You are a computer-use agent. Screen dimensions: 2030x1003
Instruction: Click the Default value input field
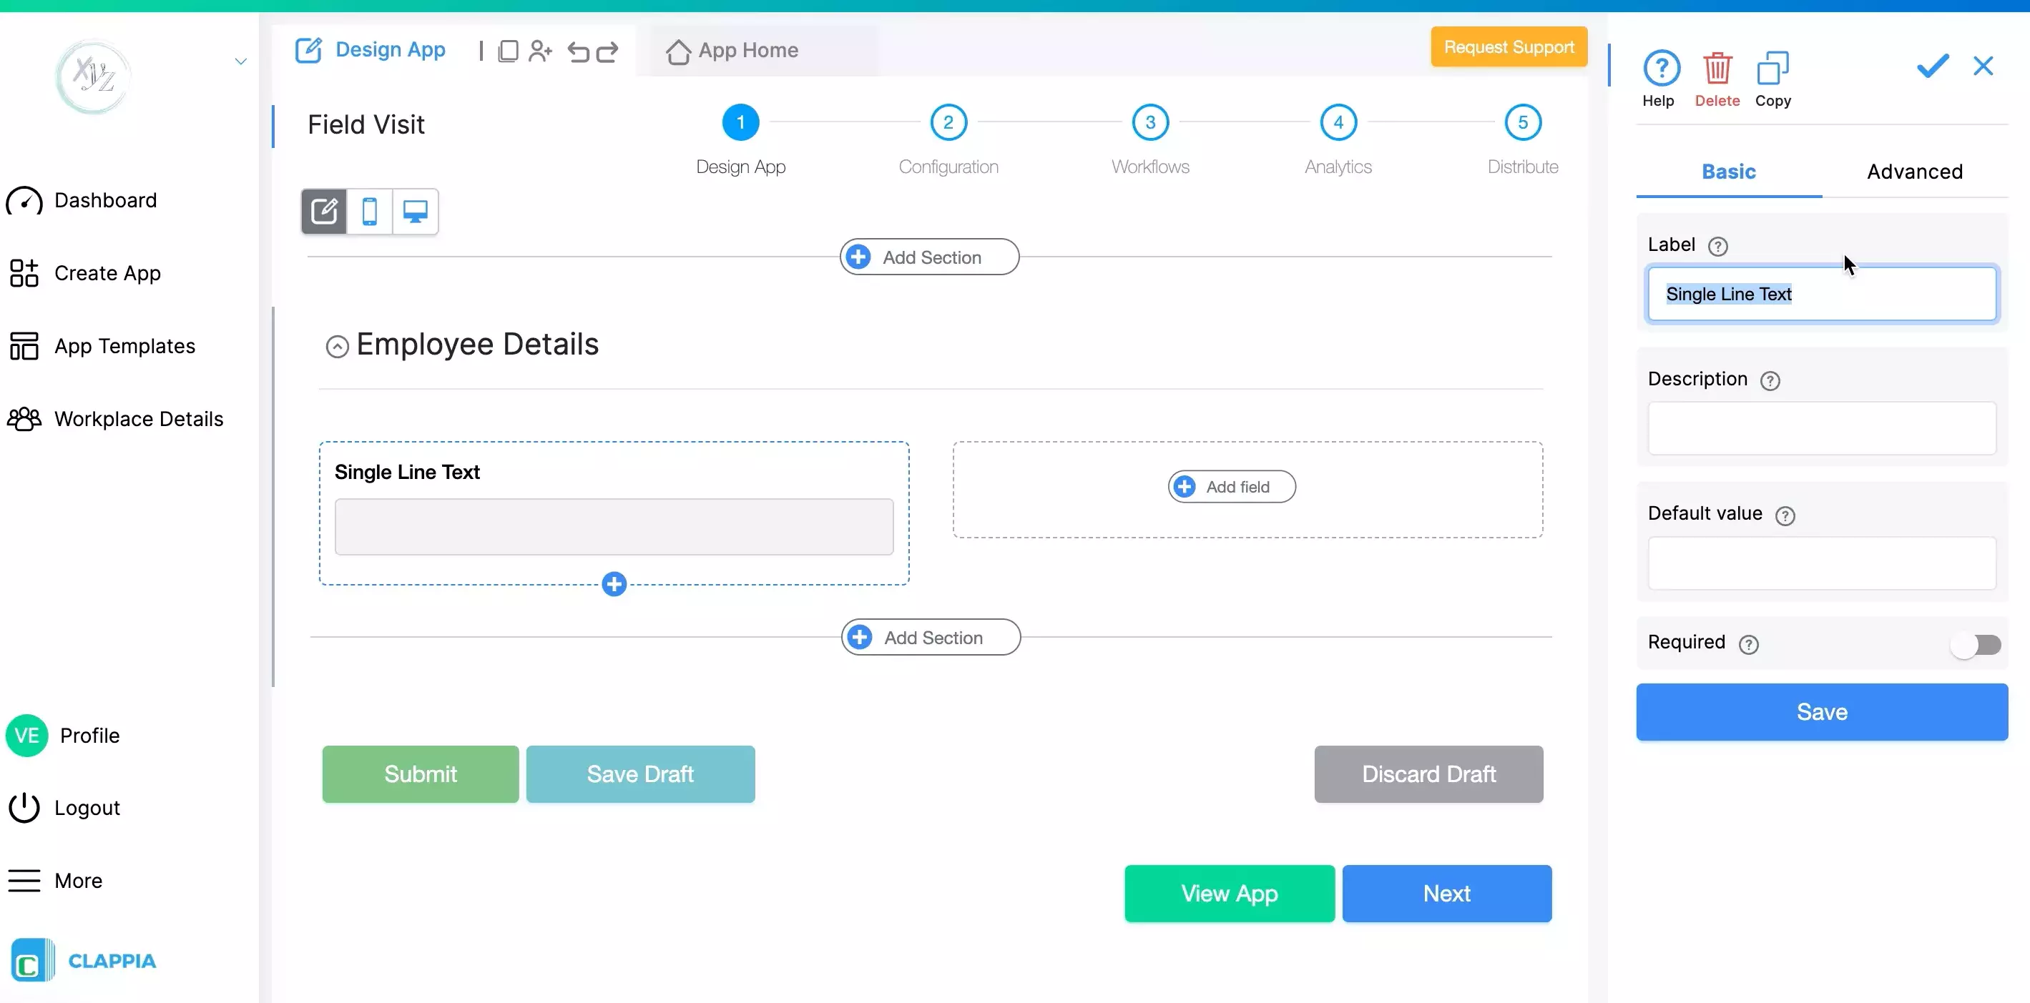tap(1820, 563)
